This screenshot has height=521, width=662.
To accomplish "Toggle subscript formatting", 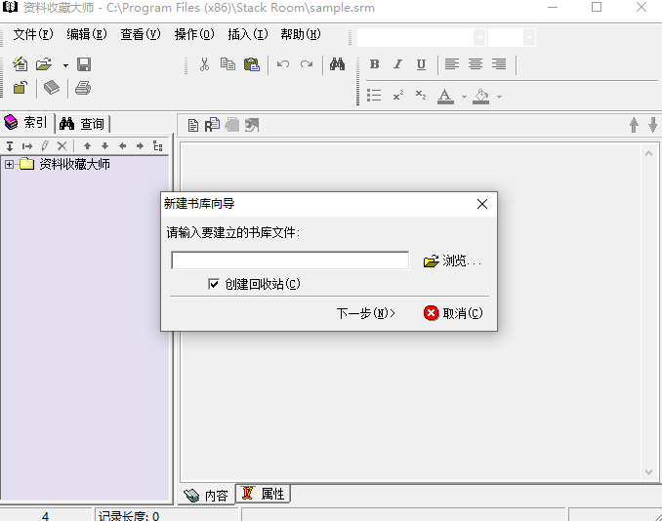I will 421,96.
